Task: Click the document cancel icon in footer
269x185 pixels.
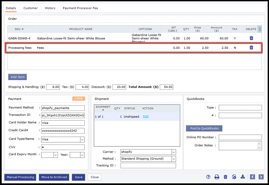Action: [x=234, y=177]
